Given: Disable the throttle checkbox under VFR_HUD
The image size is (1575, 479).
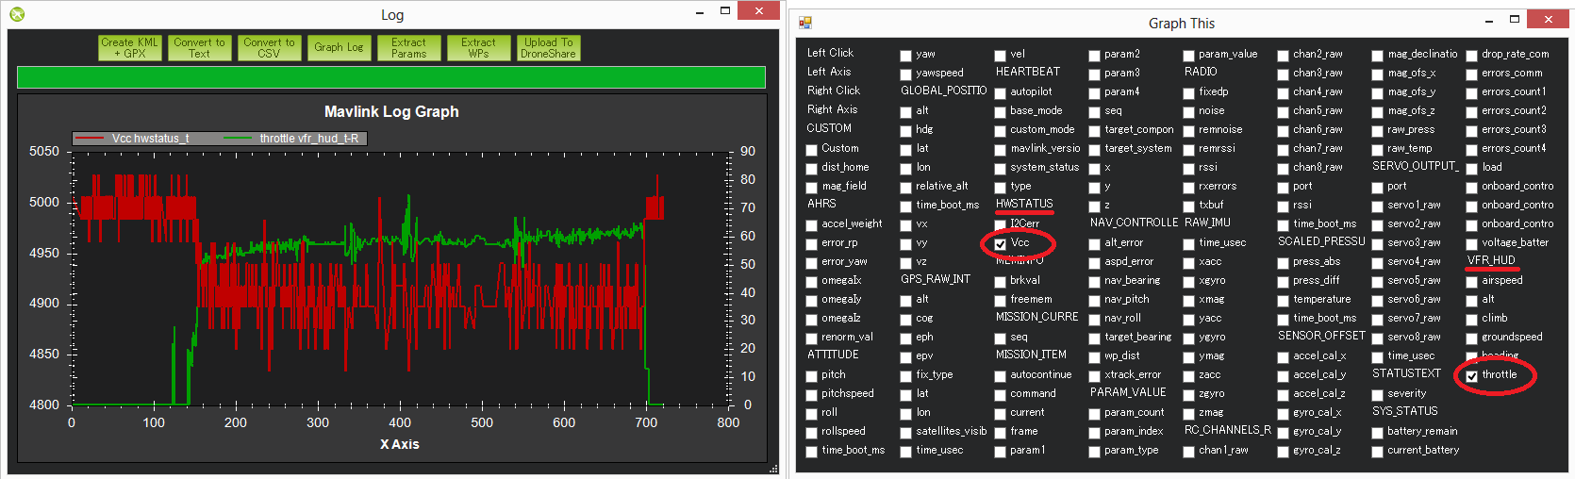Looking at the screenshot, I should point(1472,375).
